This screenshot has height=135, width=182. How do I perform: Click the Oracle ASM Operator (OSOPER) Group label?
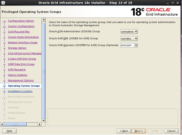point(84,45)
